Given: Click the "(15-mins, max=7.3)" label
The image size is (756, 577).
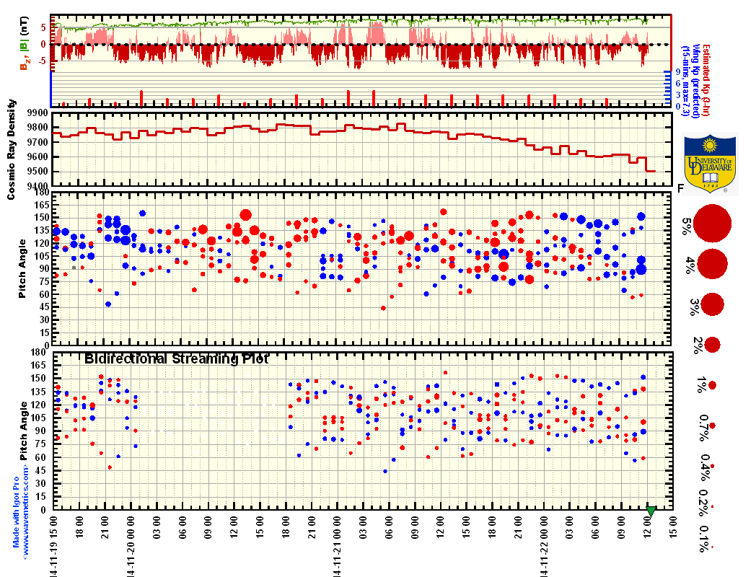Looking at the screenshot, I should tap(685, 81).
